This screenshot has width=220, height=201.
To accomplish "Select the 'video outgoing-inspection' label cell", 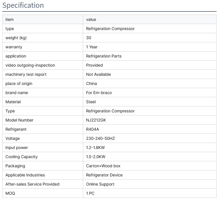I will click(30, 65).
